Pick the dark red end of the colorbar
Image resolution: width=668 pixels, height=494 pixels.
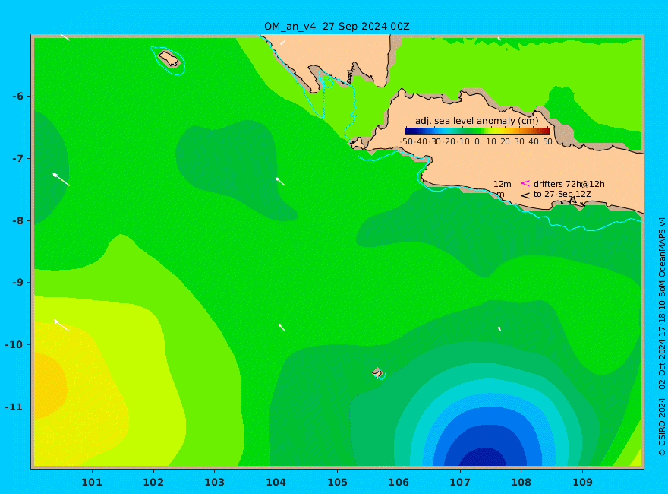546,131
